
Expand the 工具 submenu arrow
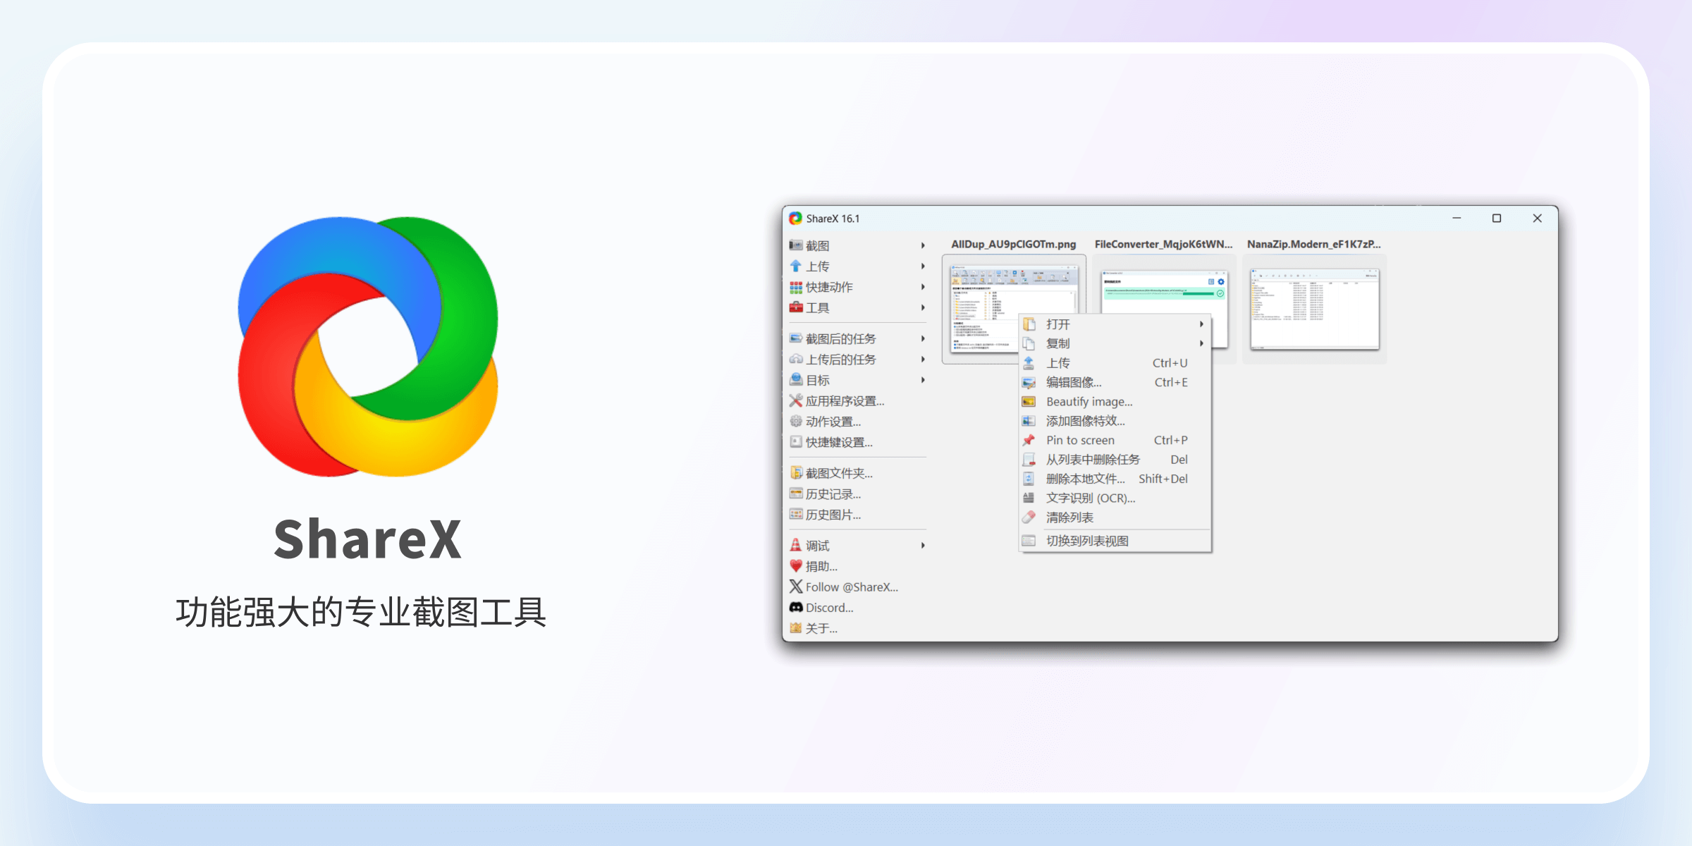coord(923,307)
